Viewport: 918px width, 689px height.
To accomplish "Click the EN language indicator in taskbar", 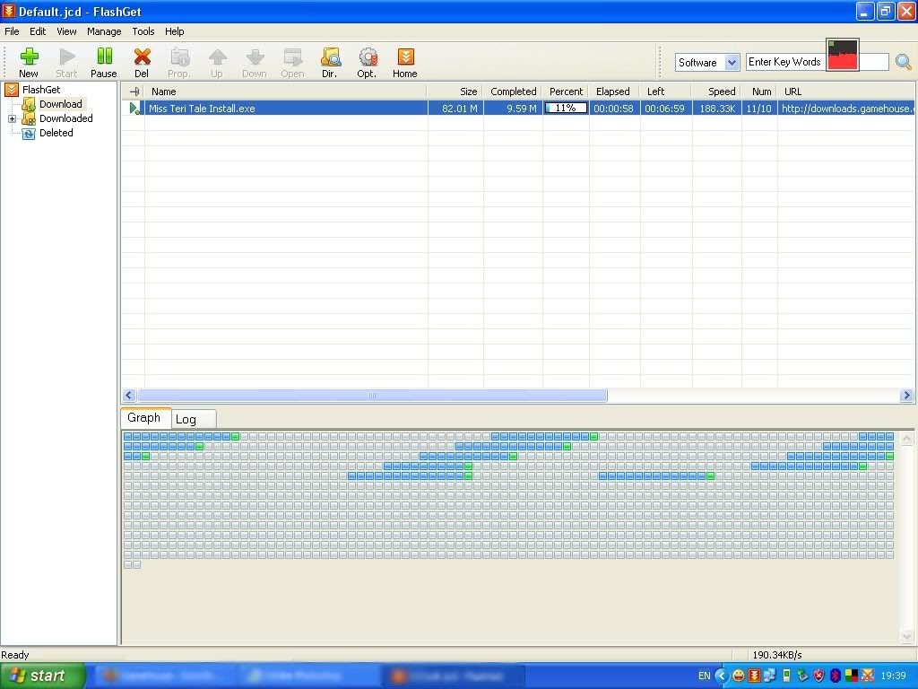I will [705, 676].
